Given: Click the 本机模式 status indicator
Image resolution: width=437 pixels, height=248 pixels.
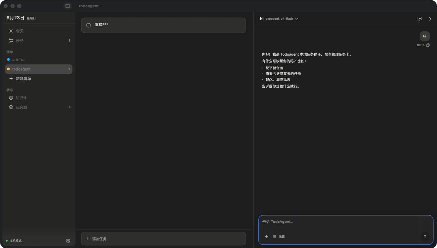Looking at the screenshot, I should click(14, 241).
